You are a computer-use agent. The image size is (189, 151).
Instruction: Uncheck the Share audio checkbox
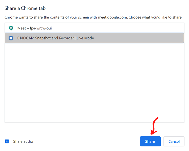click(x=7, y=141)
